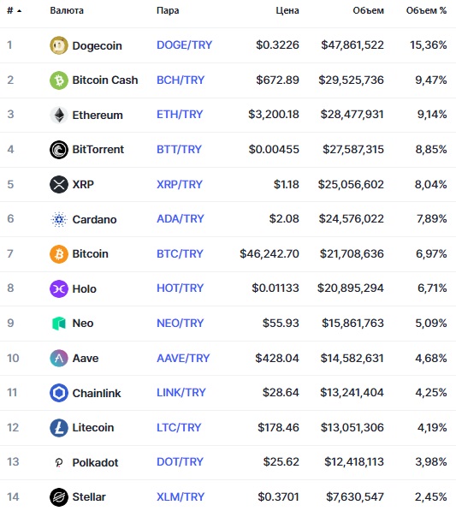Sort by the Объем % column header
456x511 pixels.
426,10
